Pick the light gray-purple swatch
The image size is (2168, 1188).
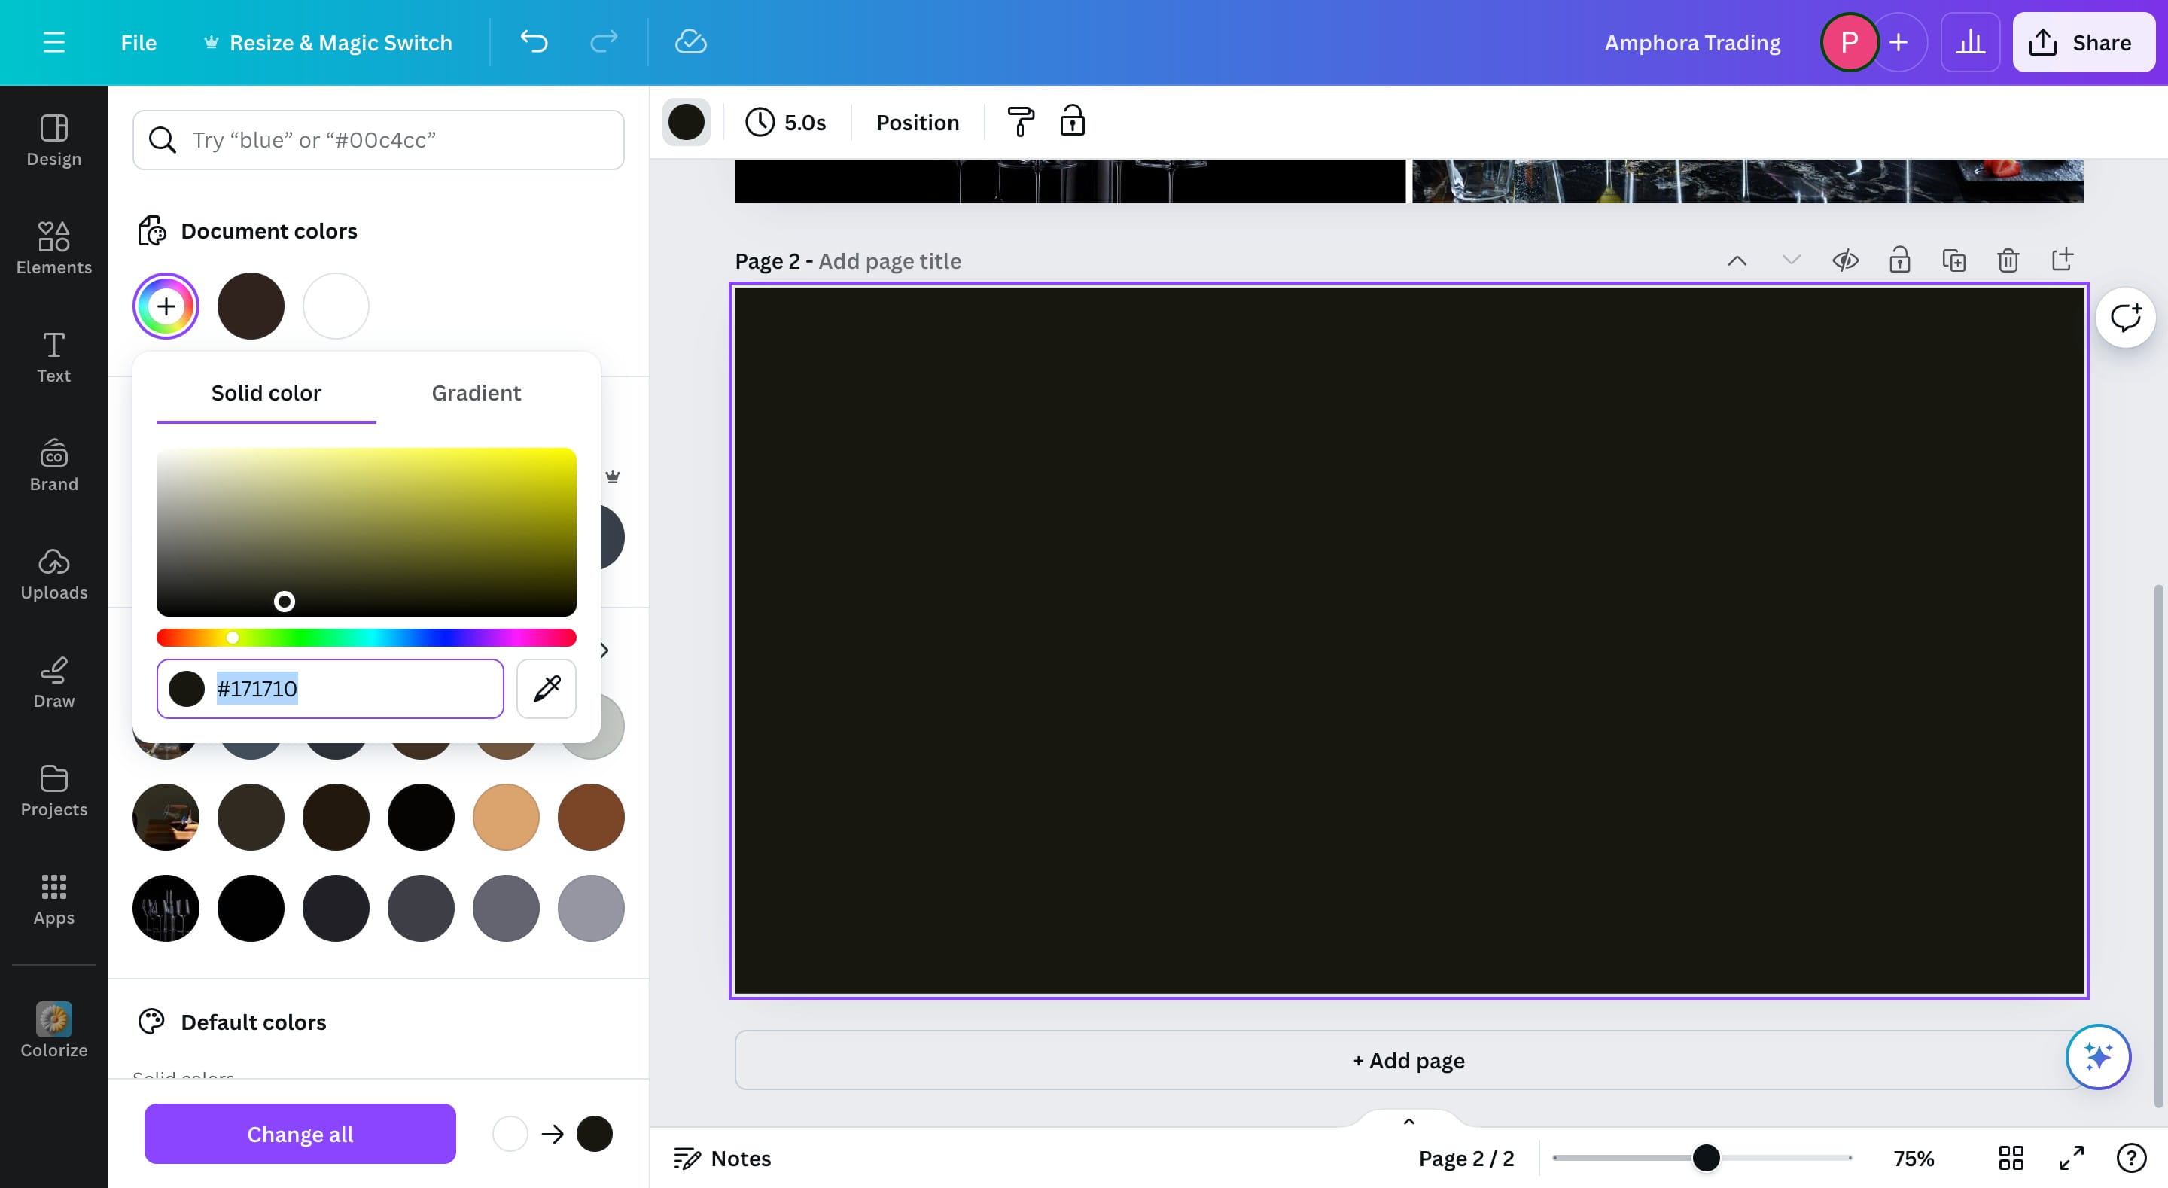pos(591,908)
